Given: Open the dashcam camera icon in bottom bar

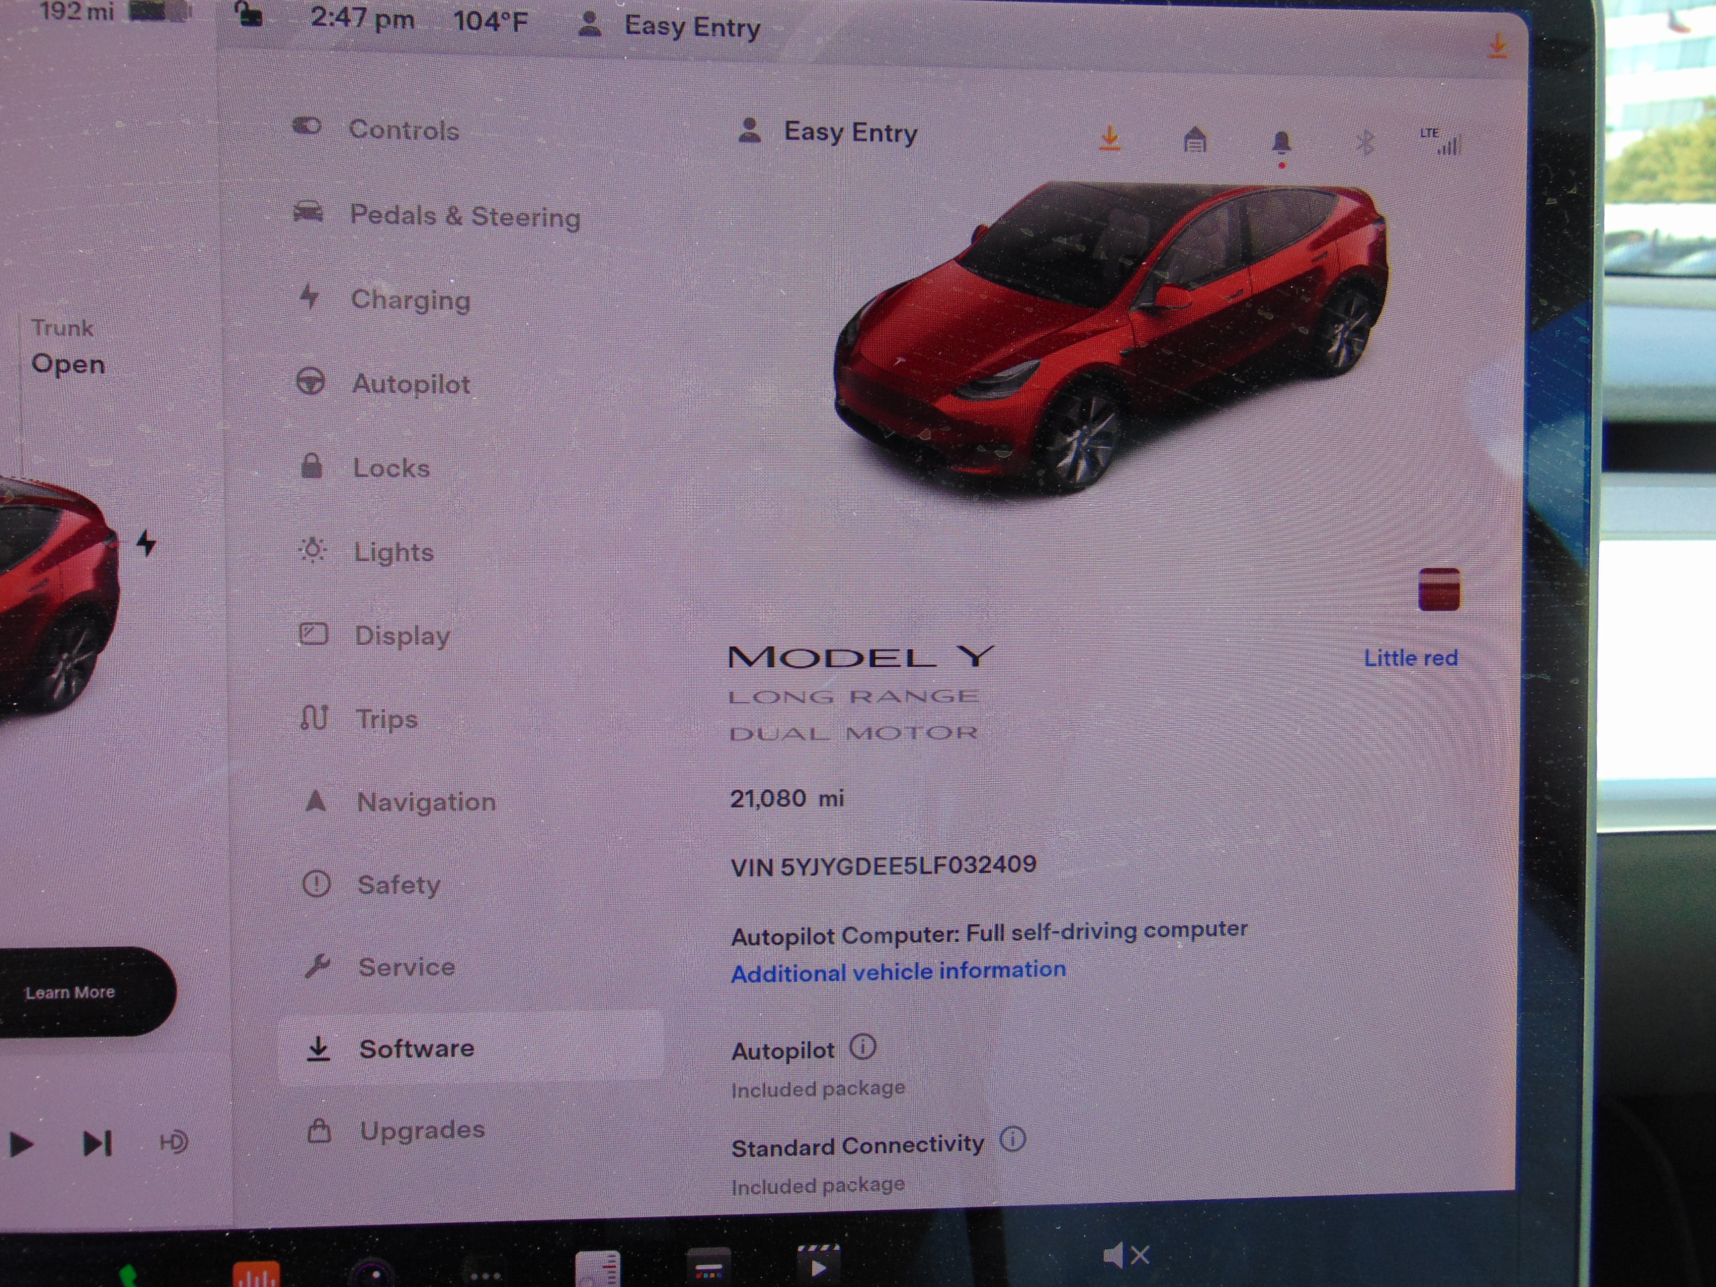Looking at the screenshot, I should click(373, 1274).
